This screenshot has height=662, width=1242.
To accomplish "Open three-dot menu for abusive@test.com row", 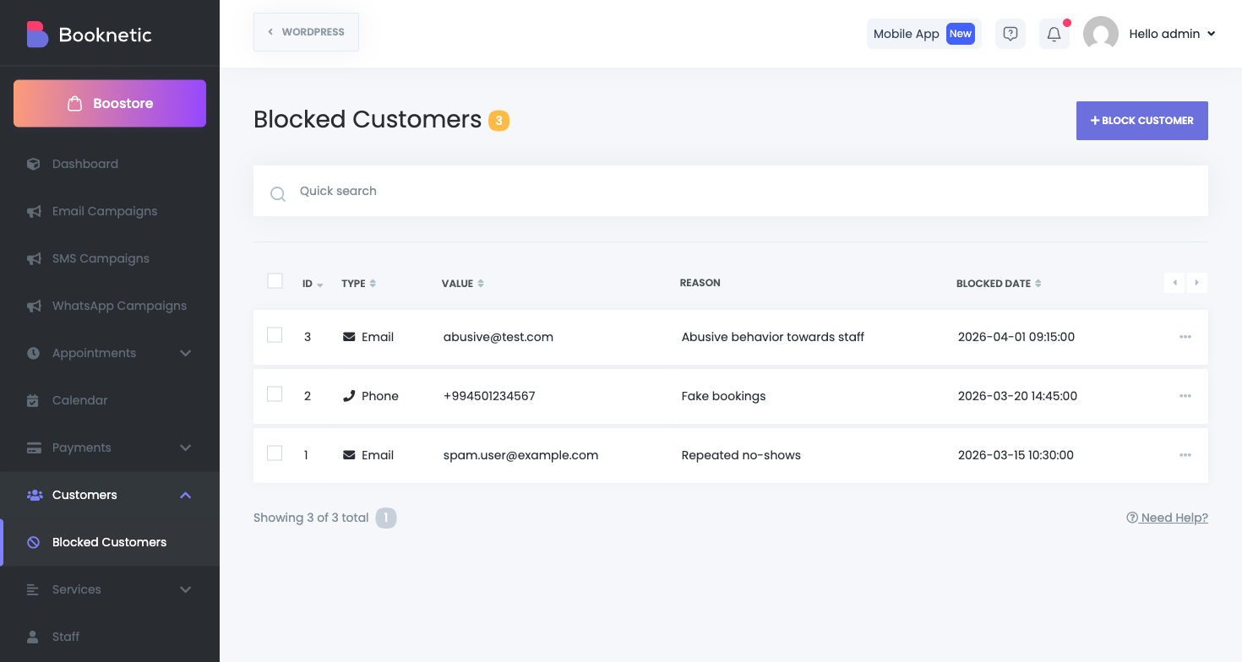I will pyautogui.click(x=1185, y=337).
